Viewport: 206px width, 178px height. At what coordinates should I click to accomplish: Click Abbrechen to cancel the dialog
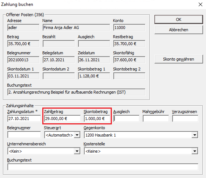tap(178, 30)
